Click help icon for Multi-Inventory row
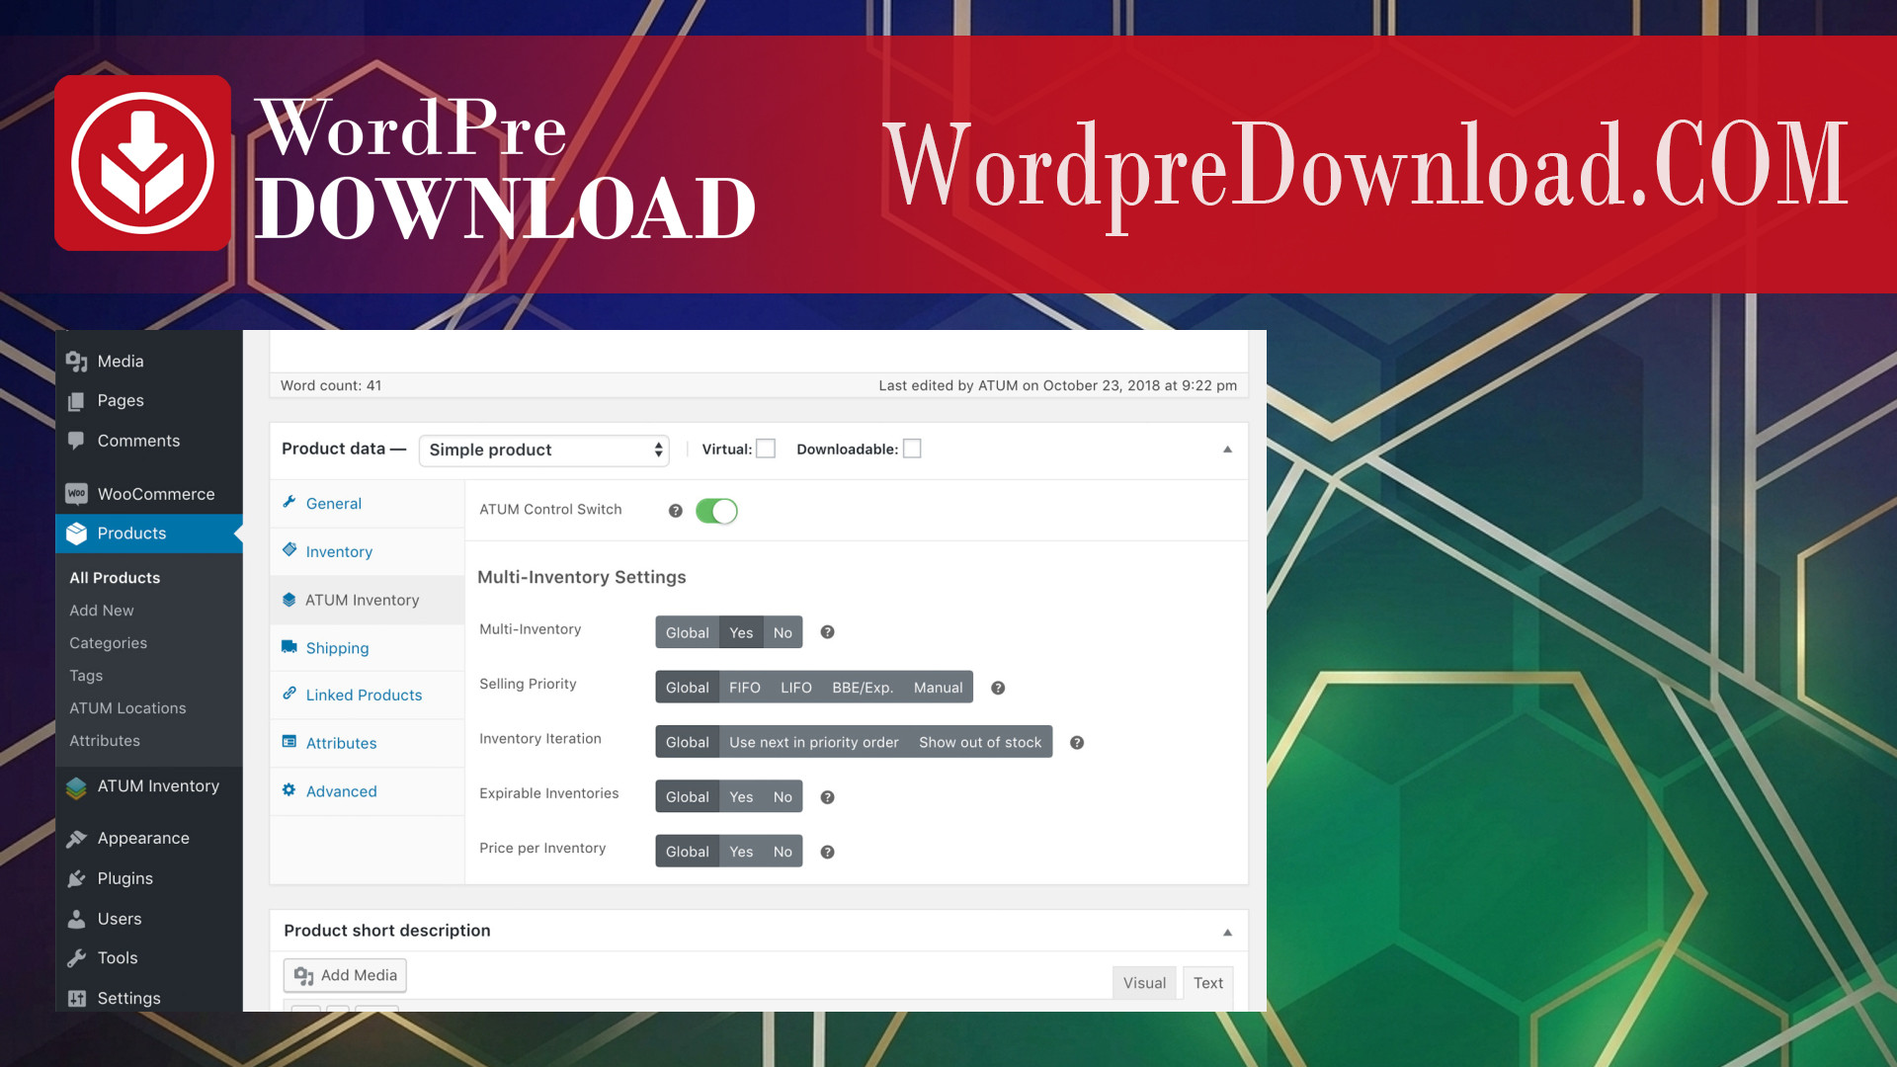Image resolution: width=1897 pixels, height=1067 pixels. [x=828, y=632]
